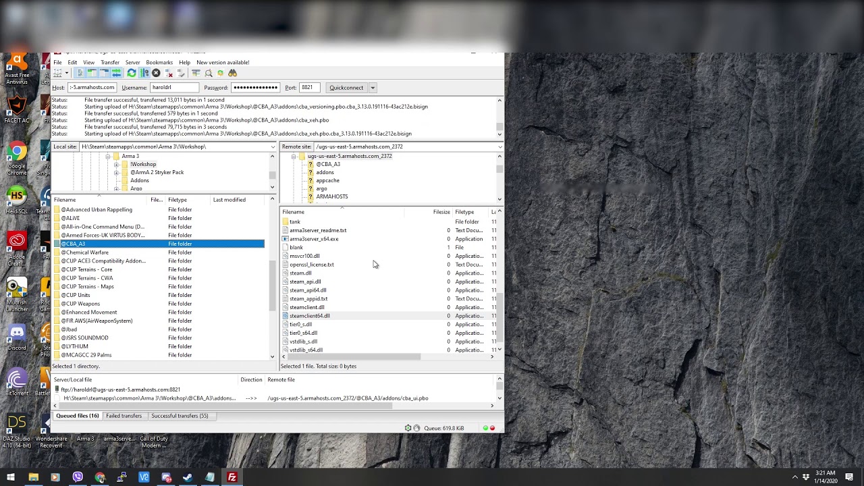This screenshot has width=864, height=486.
Task: Toggle the remote directory tree display
Action: point(104,73)
